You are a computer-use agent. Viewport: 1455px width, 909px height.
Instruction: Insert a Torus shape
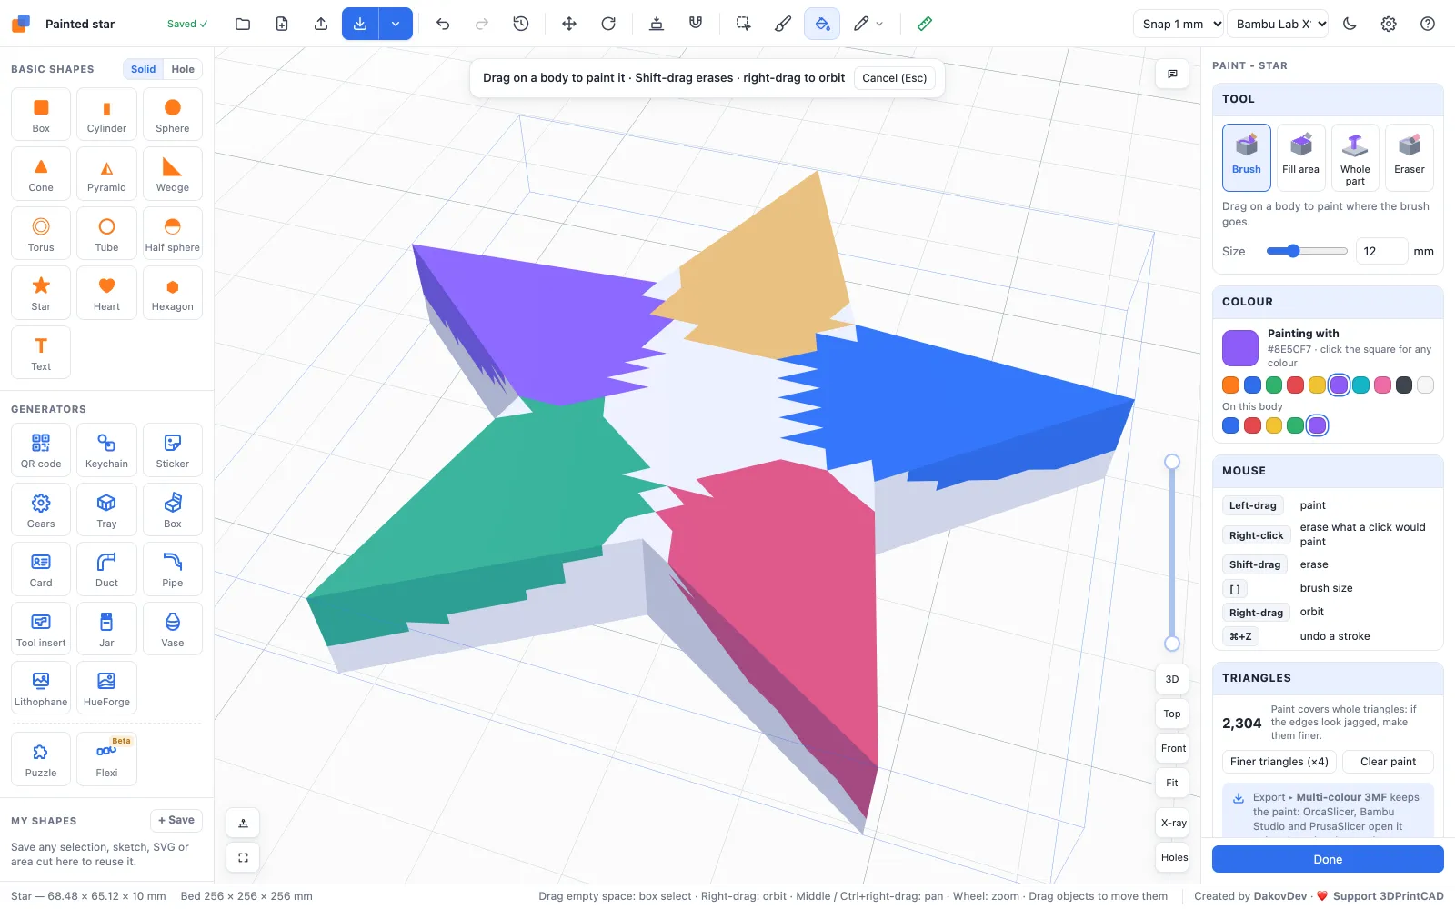pos(41,234)
